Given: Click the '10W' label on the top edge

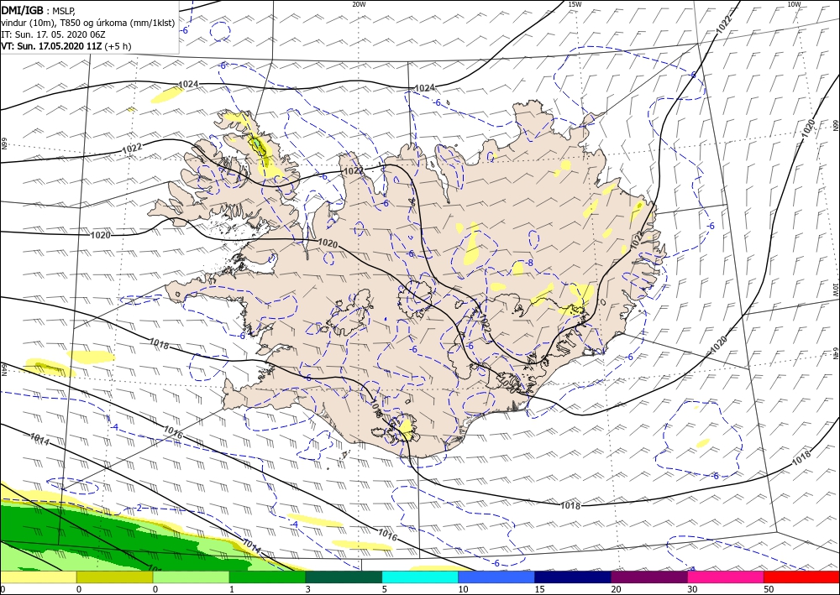Looking at the screenshot, I should 794,4.
